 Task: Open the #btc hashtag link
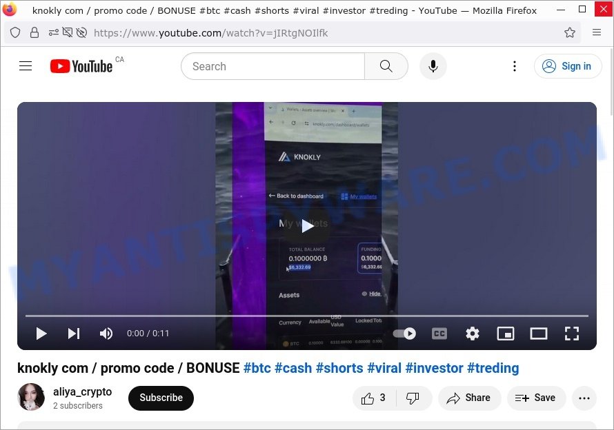click(257, 368)
